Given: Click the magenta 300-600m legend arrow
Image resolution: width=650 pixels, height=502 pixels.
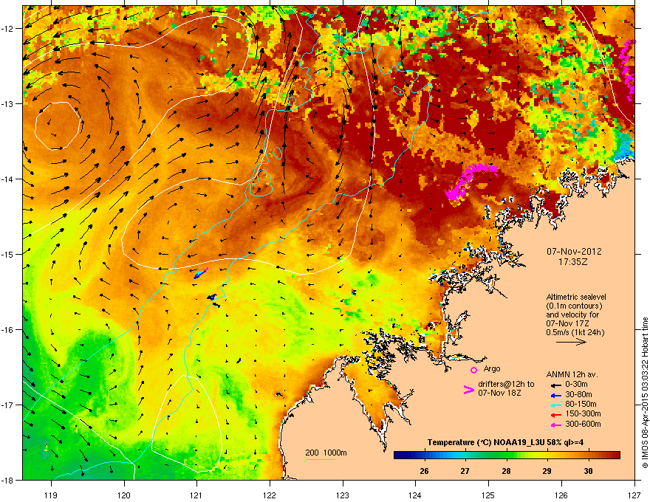Looking at the screenshot, I should [555, 425].
